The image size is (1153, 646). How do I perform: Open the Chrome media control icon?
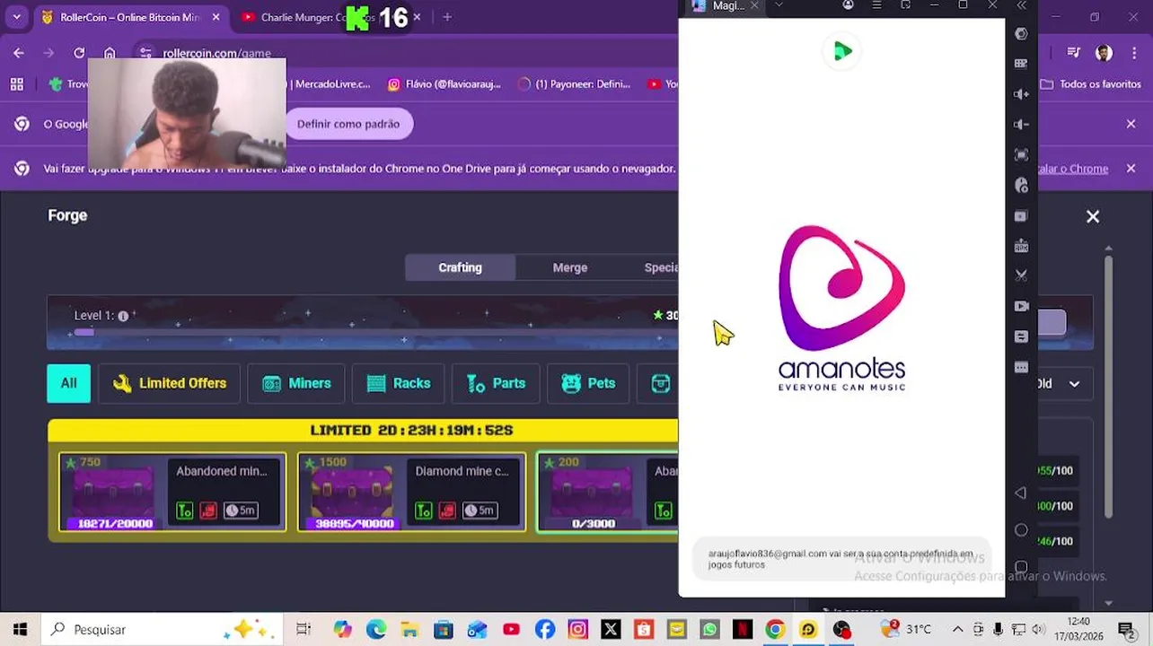[1073, 53]
